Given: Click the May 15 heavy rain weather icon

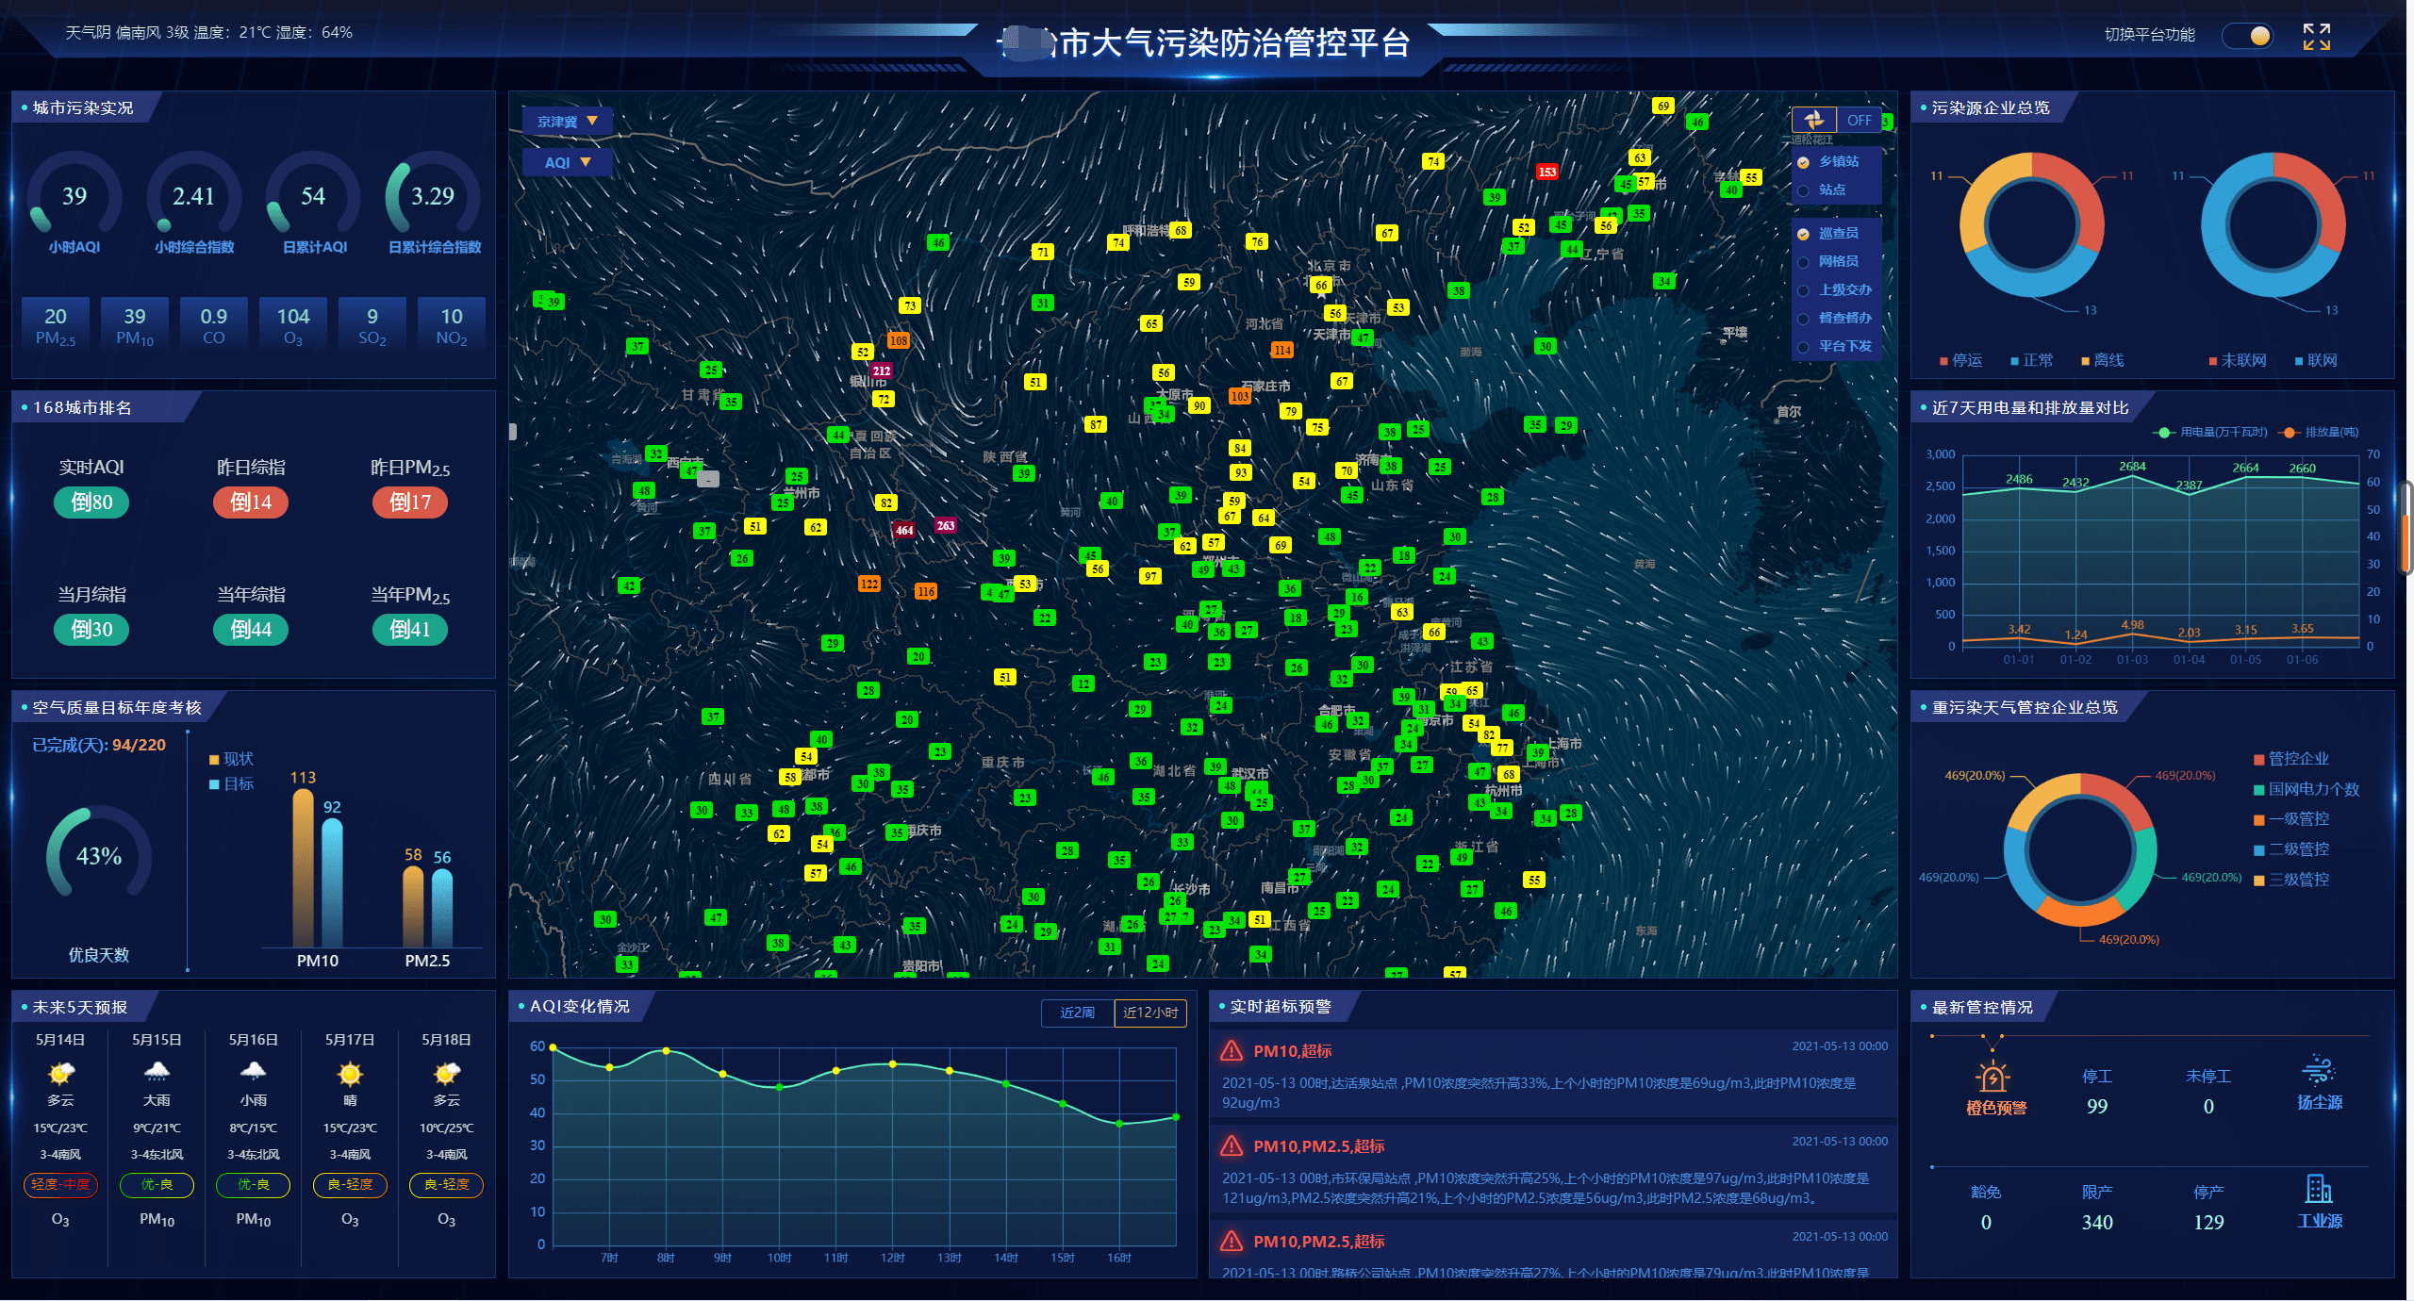Looking at the screenshot, I should (157, 1072).
